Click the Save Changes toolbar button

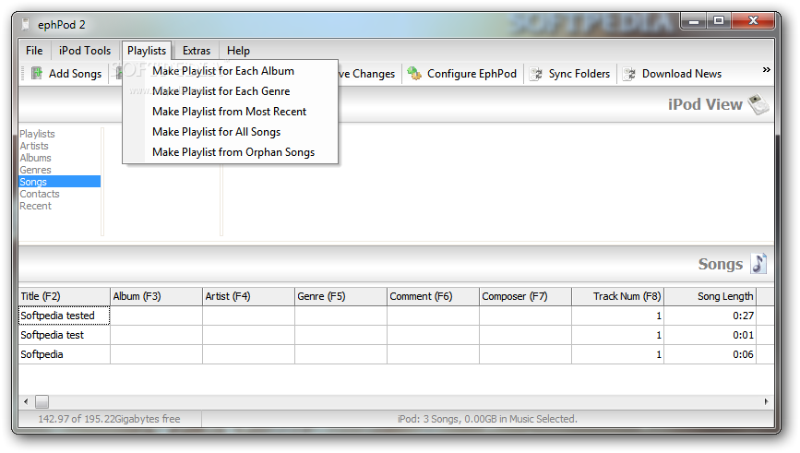click(x=367, y=74)
